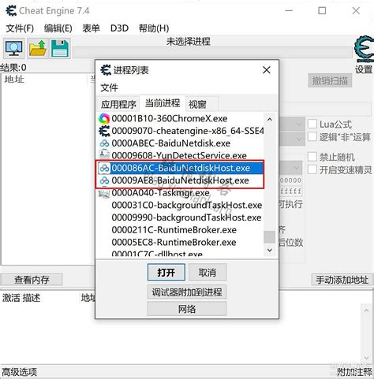The width and height of the screenshot is (374, 379).
Task: Click the process list scroll down arrow
Action: point(270,250)
